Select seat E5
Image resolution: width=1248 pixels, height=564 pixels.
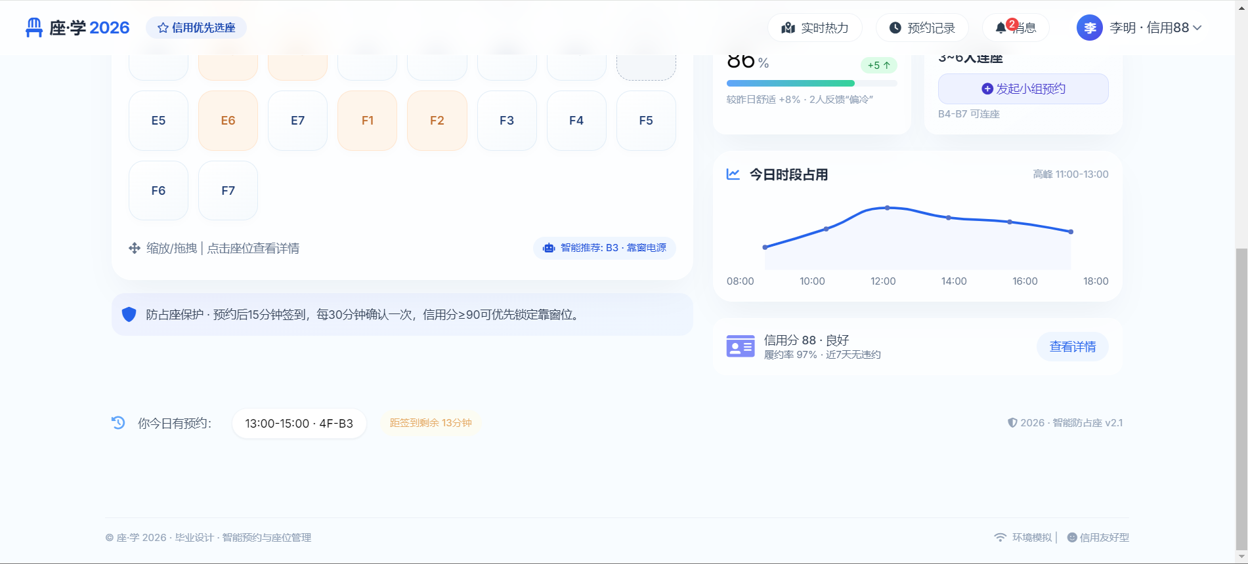click(158, 121)
